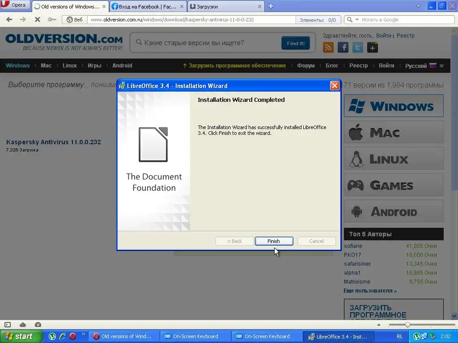Adjust the Opera zoom slider
Image resolution: width=458 pixels, height=343 pixels.
407,325
